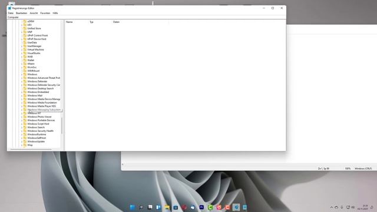This screenshot has height=212, width=377.
Task: Click the tree pane horizontal scrollbar
Action: pyautogui.click(x=31, y=149)
